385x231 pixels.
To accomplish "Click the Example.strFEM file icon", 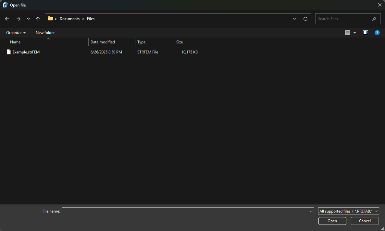I will tap(9, 52).
